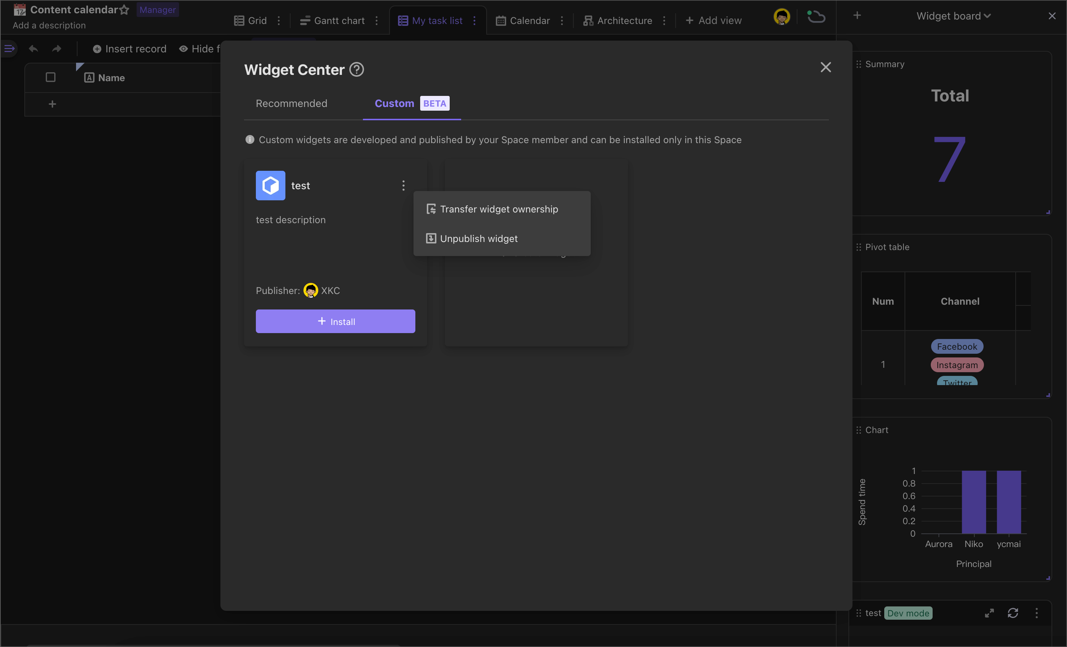Select the Recommended tab
Viewport: 1067px width, 647px height.
pyautogui.click(x=292, y=104)
